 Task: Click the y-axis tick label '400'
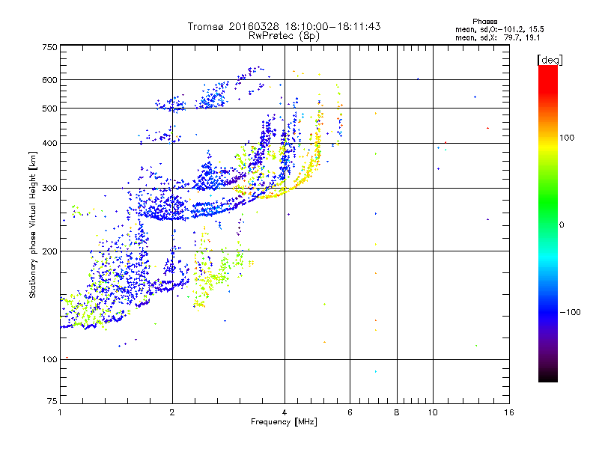(x=49, y=144)
